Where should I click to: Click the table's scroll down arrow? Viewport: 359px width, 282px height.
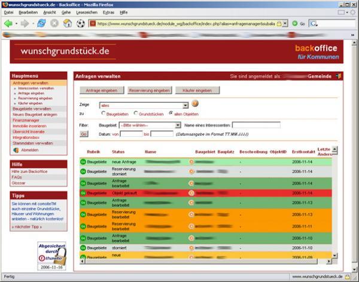(x=334, y=255)
